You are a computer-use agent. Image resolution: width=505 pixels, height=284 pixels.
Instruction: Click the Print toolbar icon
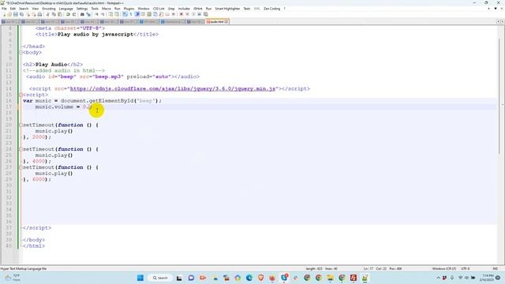(39, 14)
